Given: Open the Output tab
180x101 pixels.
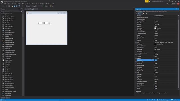Looking at the screenshot, I should pyautogui.click(x=8, y=97).
